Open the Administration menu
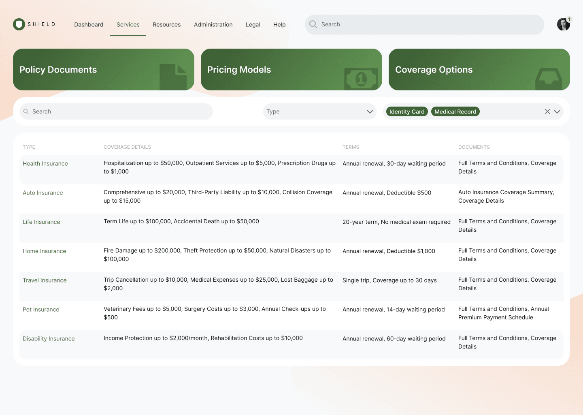 tap(213, 25)
